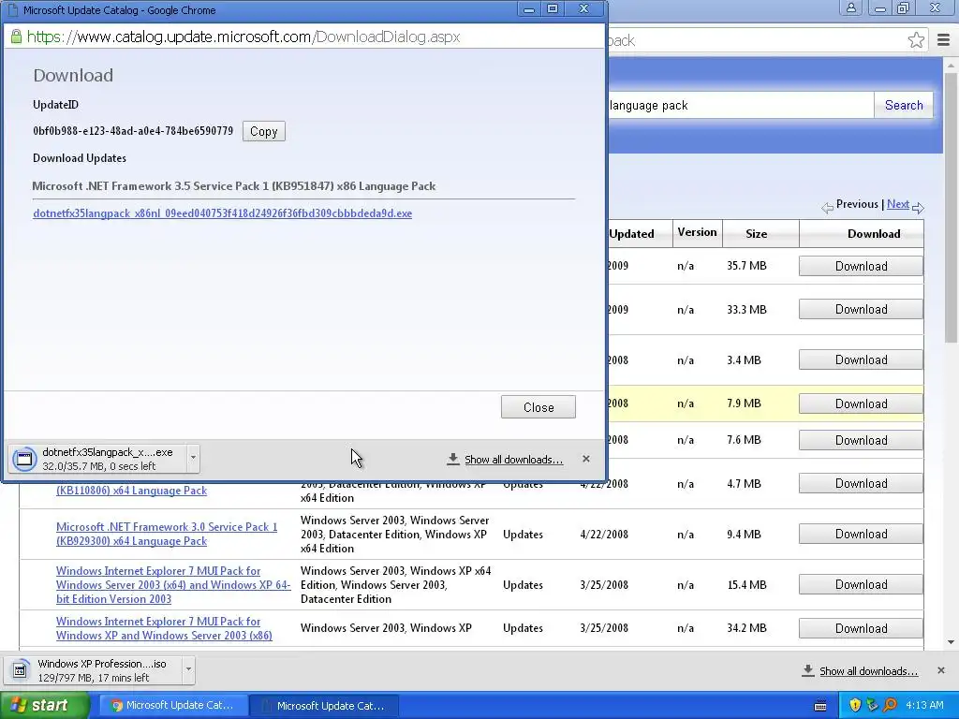Click the download arrow icon in the popup download bar
Image resolution: width=959 pixels, height=719 pixels.
point(452,459)
